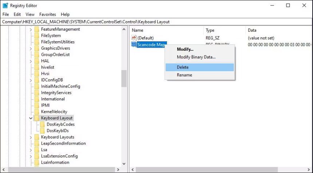Open the Edit menu
313x173 pixels.
17,14
